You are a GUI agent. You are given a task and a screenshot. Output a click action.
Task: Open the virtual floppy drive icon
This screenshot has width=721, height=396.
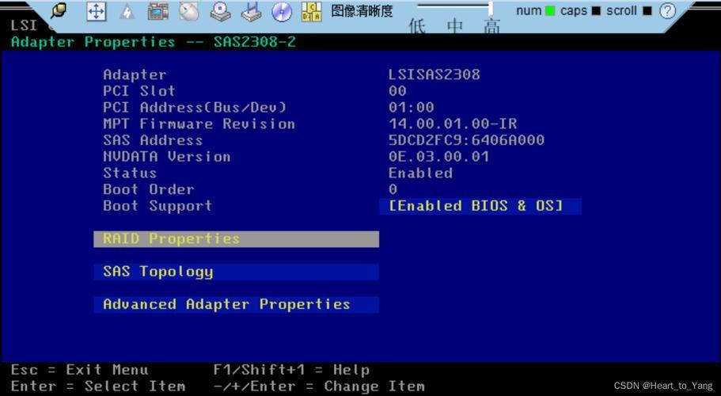tap(251, 11)
